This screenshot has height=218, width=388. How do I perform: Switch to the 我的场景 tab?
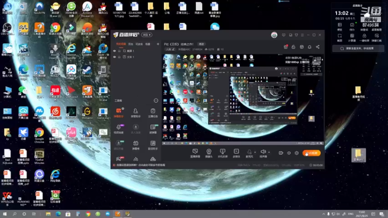pyautogui.click(x=121, y=44)
